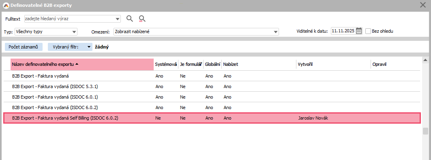Image resolution: width=431 pixels, height=160 pixels.
Task: Select row B2B Export - Faktura vydaná
Action: pyautogui.click(x=212, y=76)
